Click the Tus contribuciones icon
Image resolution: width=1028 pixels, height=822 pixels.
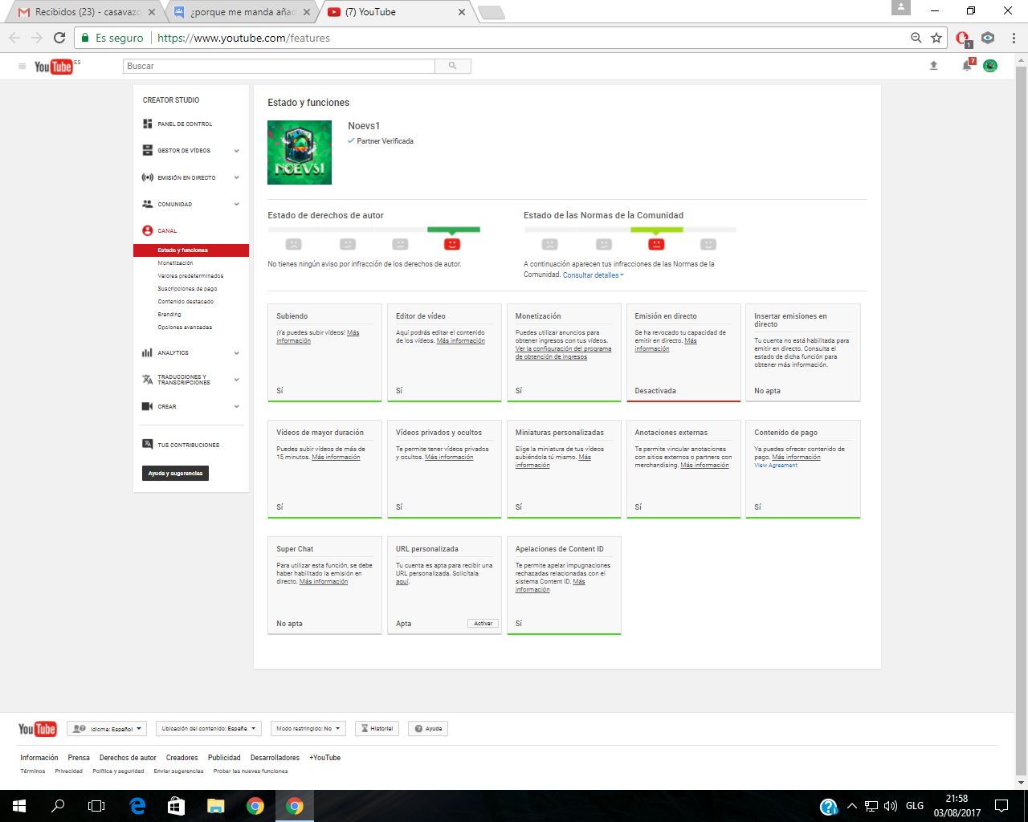click(x=147, y=444)
